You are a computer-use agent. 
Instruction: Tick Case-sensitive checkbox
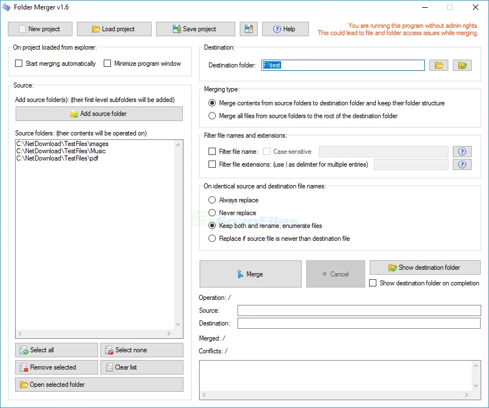click(267, 152)
